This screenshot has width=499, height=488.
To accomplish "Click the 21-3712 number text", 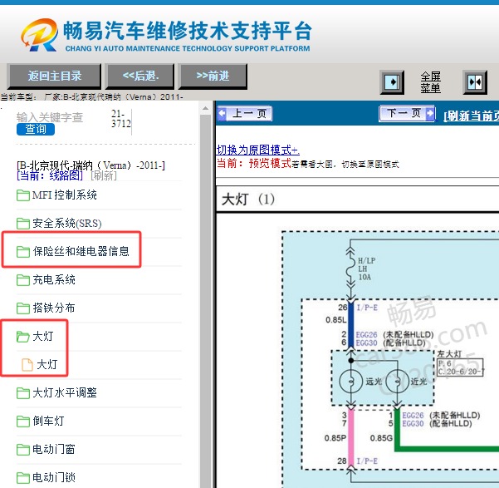I will (x=121, y=119).
